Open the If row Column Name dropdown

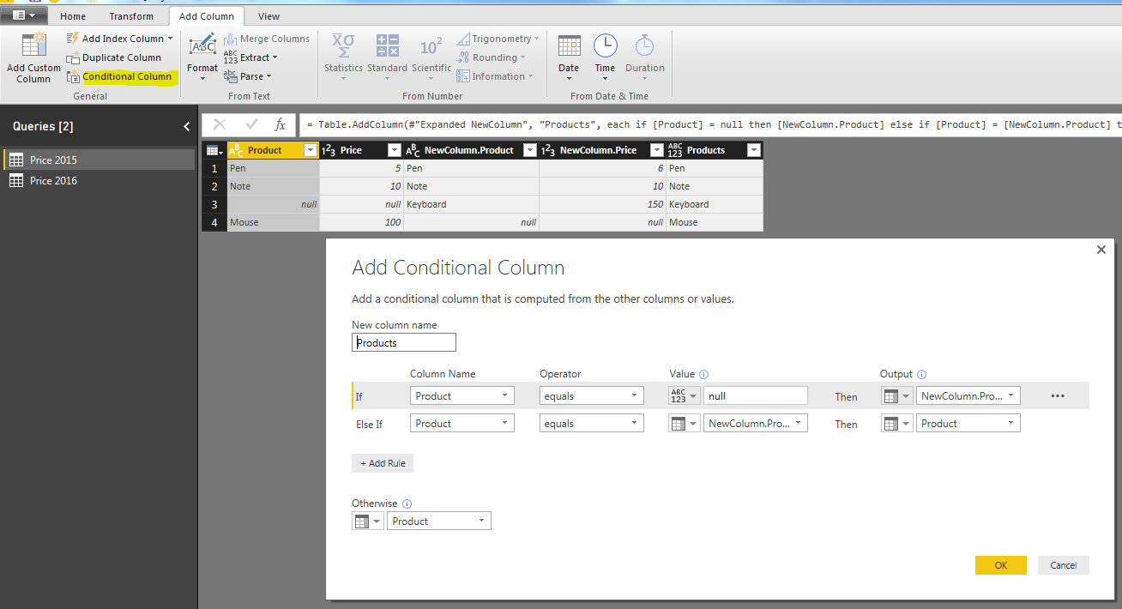tap(462, 395)
